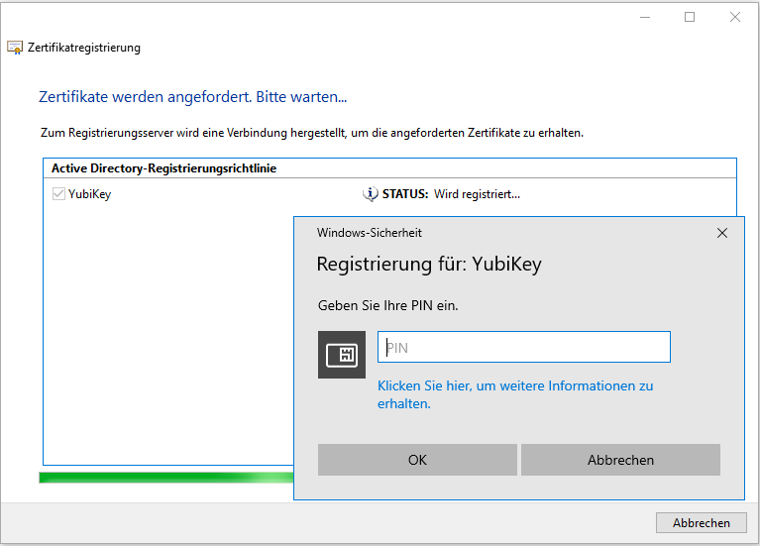This screenshot has width=760, height=546.
Task: Focus the PIN input field
Action: tap(524, 347)
